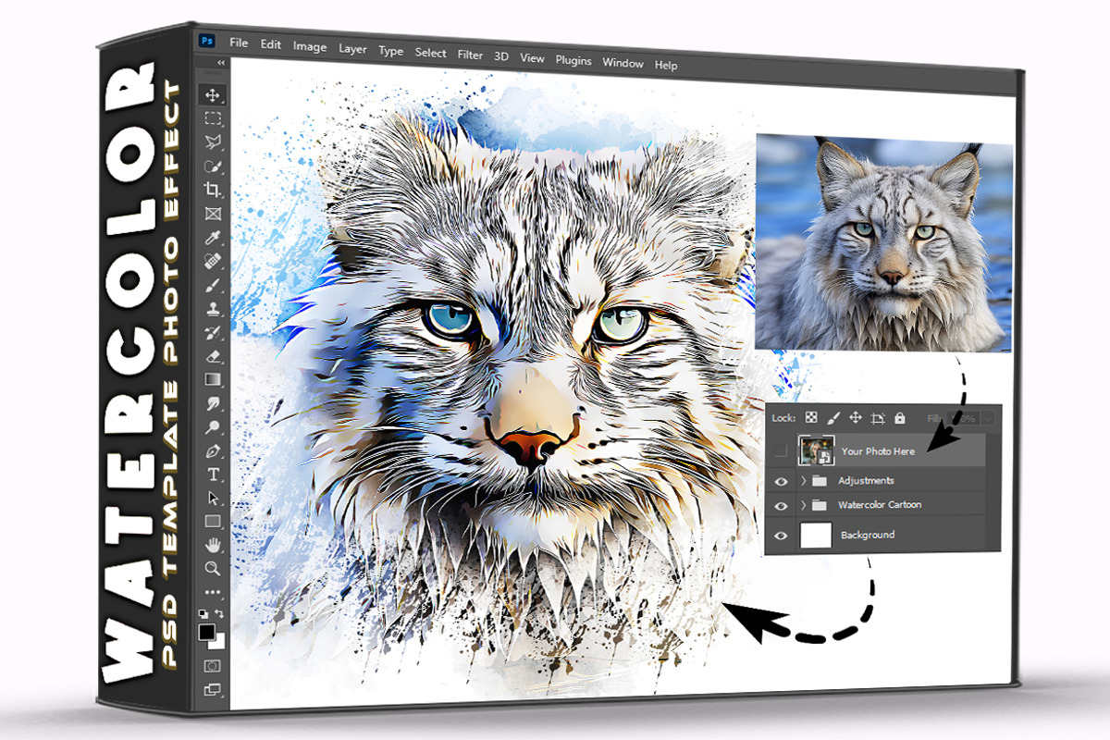
Task: Activate the Pen tool
Action: [x=213, y=451]
